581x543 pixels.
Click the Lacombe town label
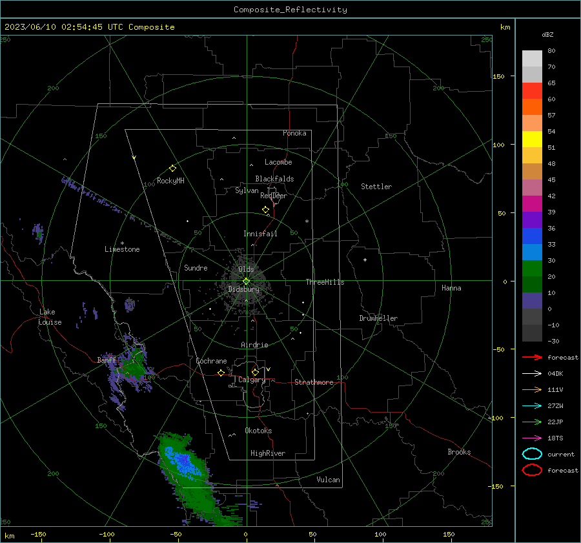(278, 162)
